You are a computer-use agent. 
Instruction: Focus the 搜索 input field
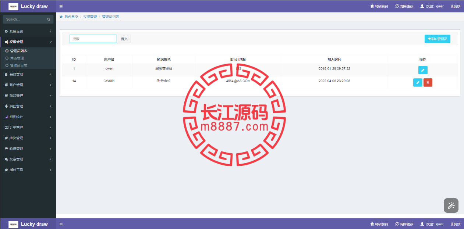click(93, 39)
